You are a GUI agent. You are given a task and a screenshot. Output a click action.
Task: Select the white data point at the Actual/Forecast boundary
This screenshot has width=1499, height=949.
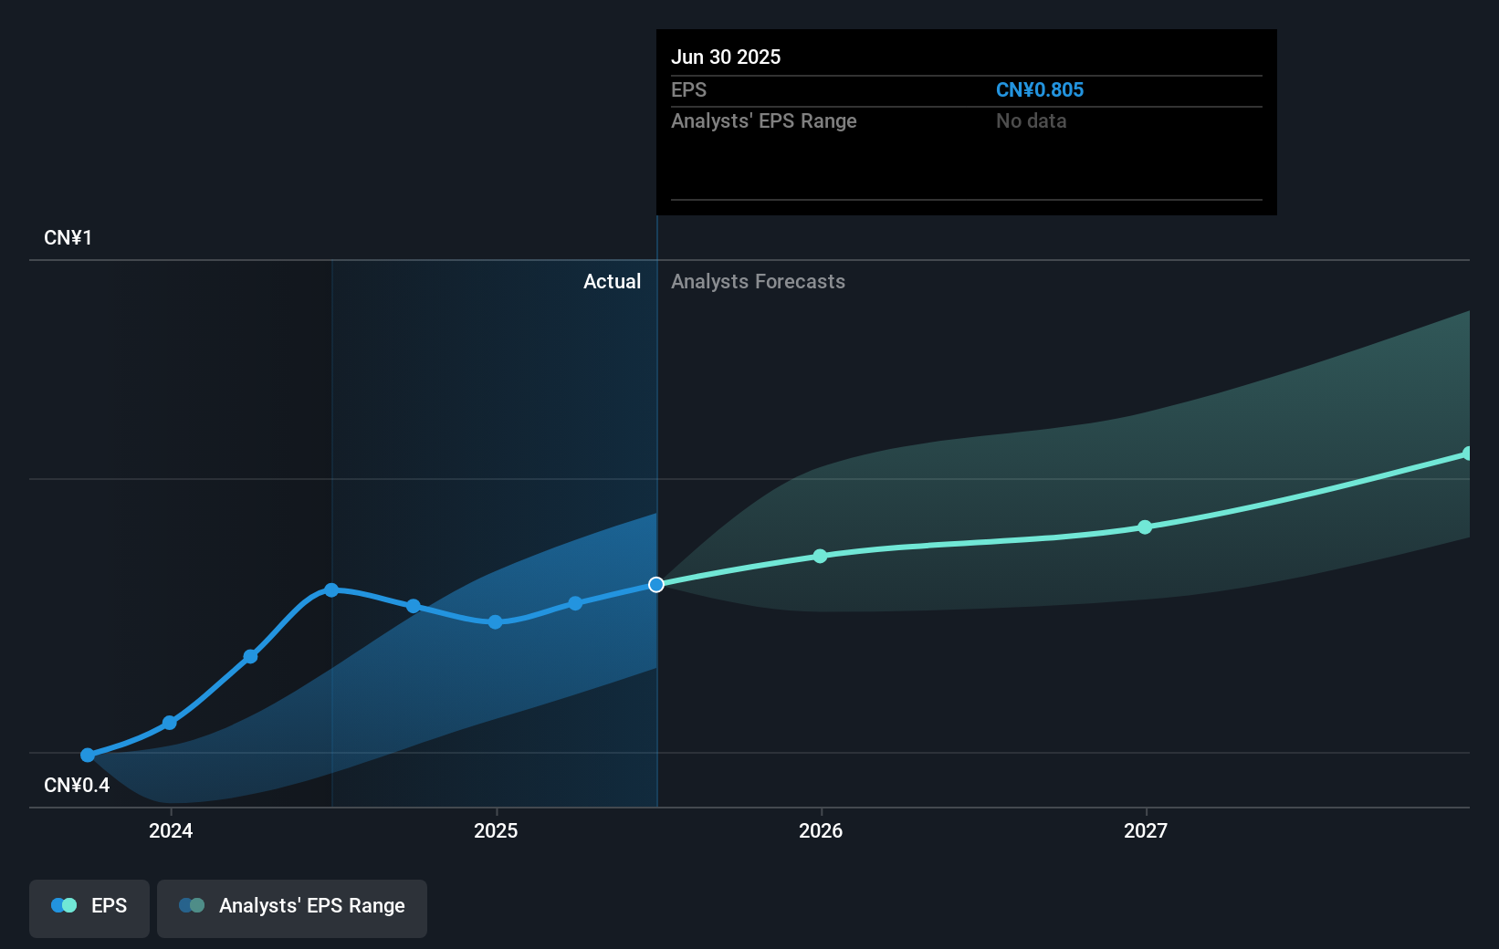655,585
